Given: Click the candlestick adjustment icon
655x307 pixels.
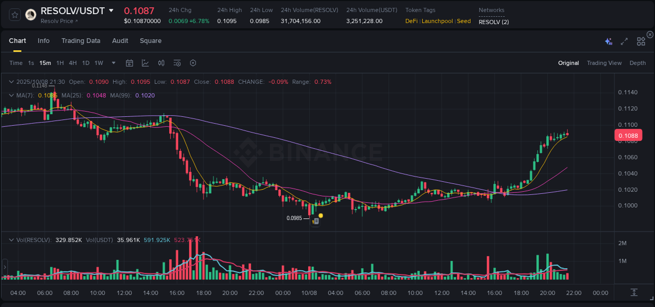Looking at the screenshot, I should (x=161, y=63).
